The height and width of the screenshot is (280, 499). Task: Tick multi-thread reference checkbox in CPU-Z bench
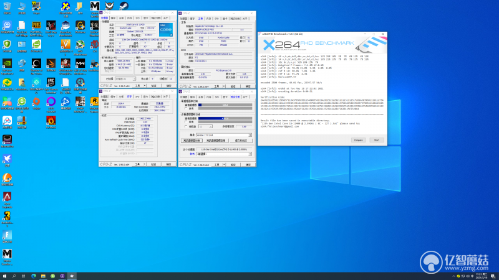[186, 122]
